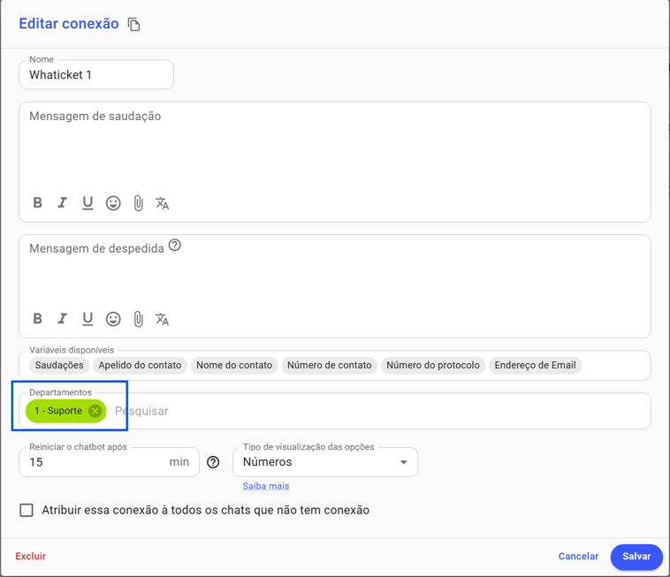The image size is (670, 577).
Task: Click the copy icon beside Editar conexão
Action: click(133, 25)
